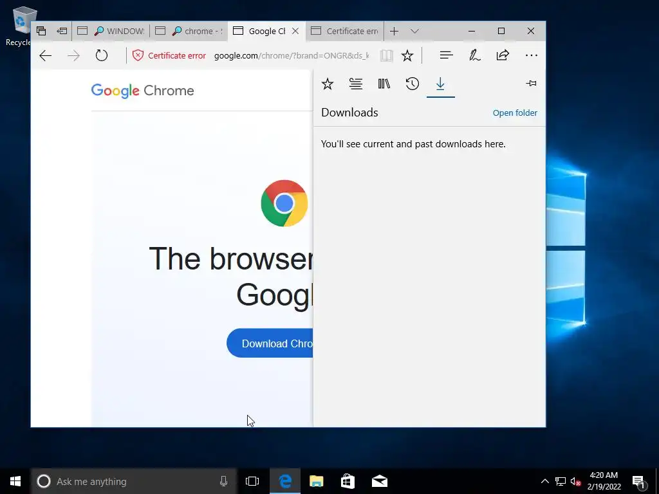Close the Google Chrome tab
Viewport: 659px width, 494px height.
[x=295, y=31]
